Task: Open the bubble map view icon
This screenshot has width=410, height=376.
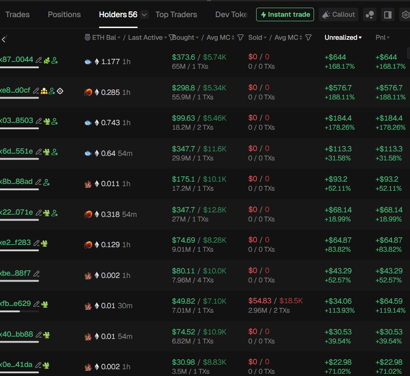Action: tap(369, 14)
